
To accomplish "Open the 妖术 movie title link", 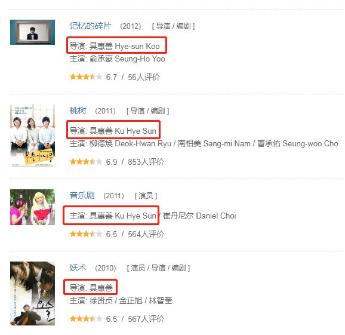I will click(x=78, y=268).
